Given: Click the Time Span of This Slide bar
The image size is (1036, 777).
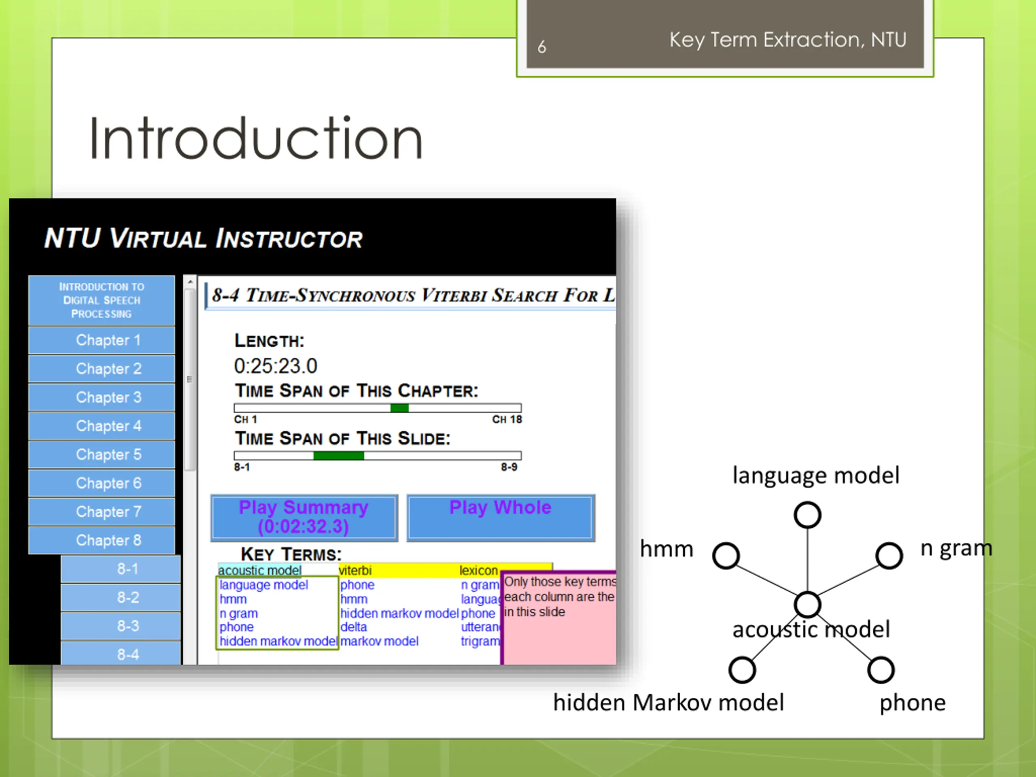Looking at the screenshot, I should tap(378, 456).
